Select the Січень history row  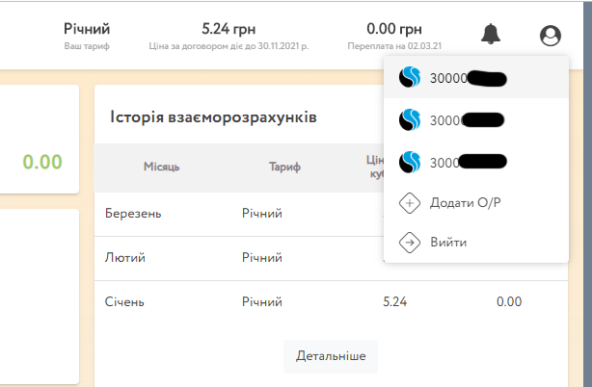(331, 302)
